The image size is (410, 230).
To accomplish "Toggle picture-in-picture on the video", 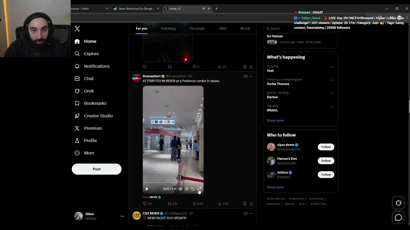I will [193, 189].
